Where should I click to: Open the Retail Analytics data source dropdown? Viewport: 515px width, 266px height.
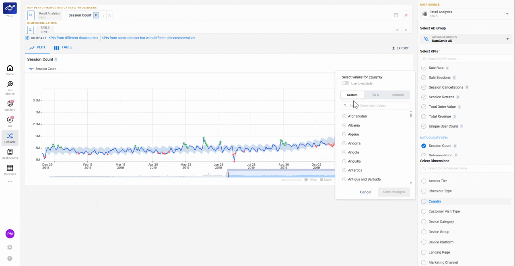(x=466, y=14)
